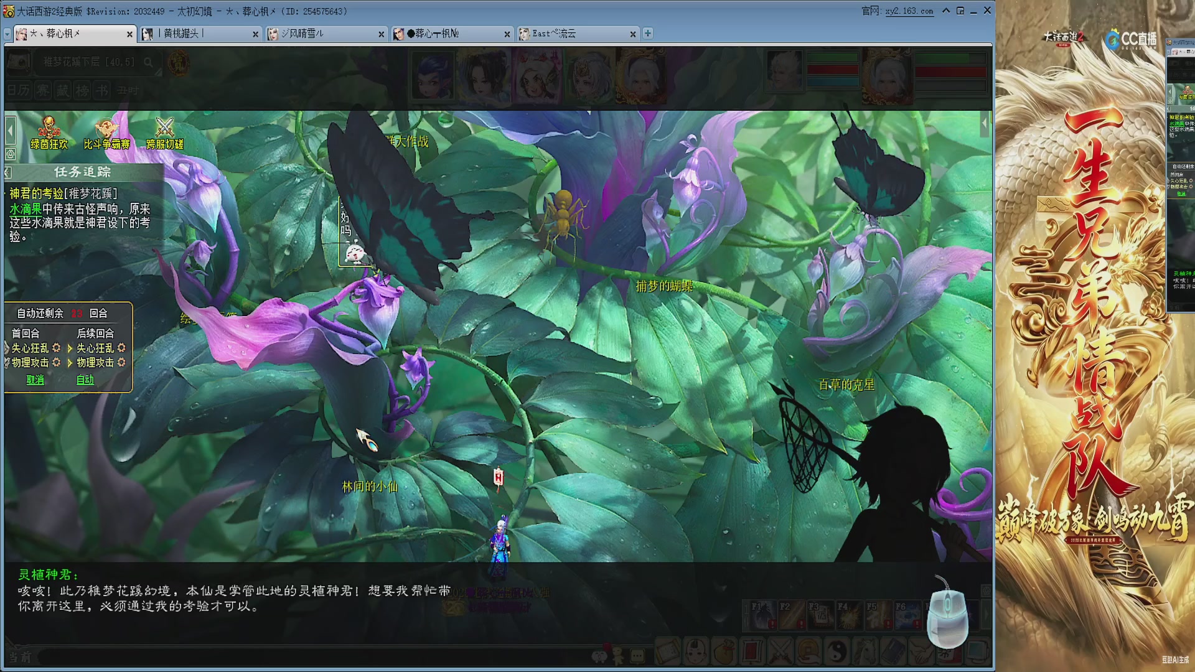Click the handshake toolbar icon
Screen dimensions: 1195x672
click(x=922, y=652)
